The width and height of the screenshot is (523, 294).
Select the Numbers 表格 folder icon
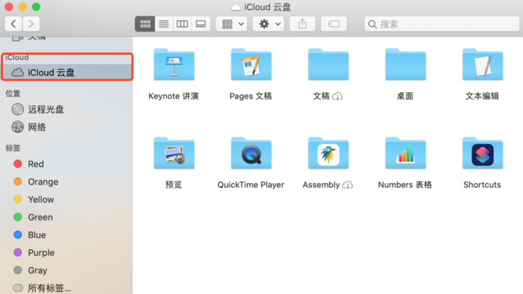pos(405,153)
